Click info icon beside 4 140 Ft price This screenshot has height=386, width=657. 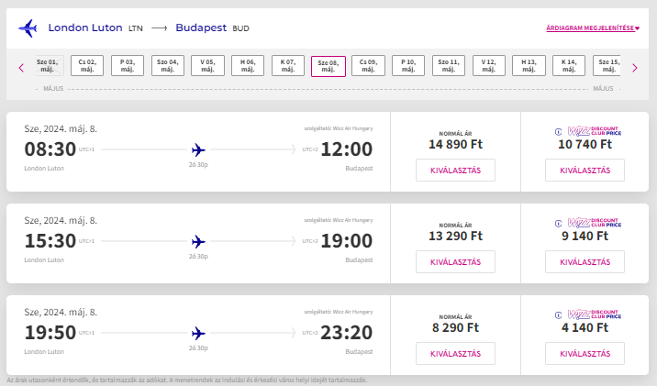pyautogui.click(x=558, y=315)
